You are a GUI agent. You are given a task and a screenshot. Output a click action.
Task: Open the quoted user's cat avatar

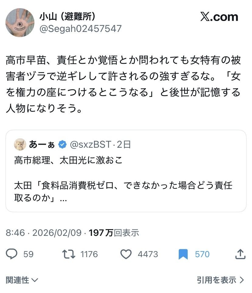pos(20,144)
